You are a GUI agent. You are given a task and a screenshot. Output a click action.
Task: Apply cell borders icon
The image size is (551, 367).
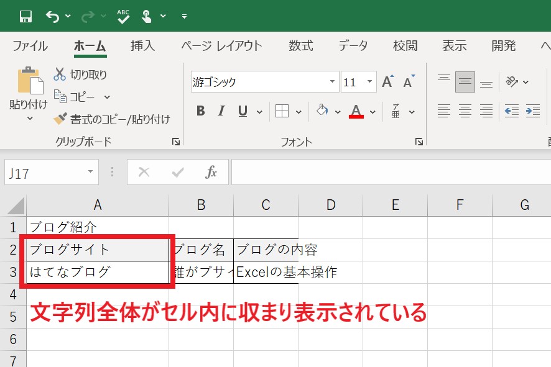pos(282,111)
